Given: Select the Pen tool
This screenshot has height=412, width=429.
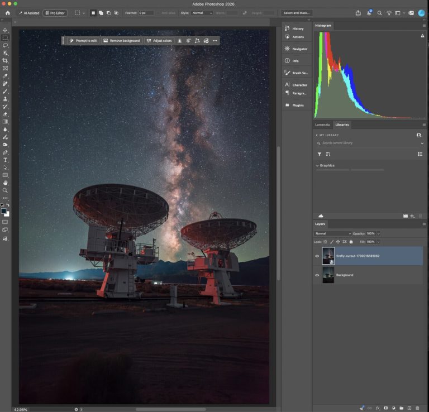Looking at the screenshot, I should point(5,152).
